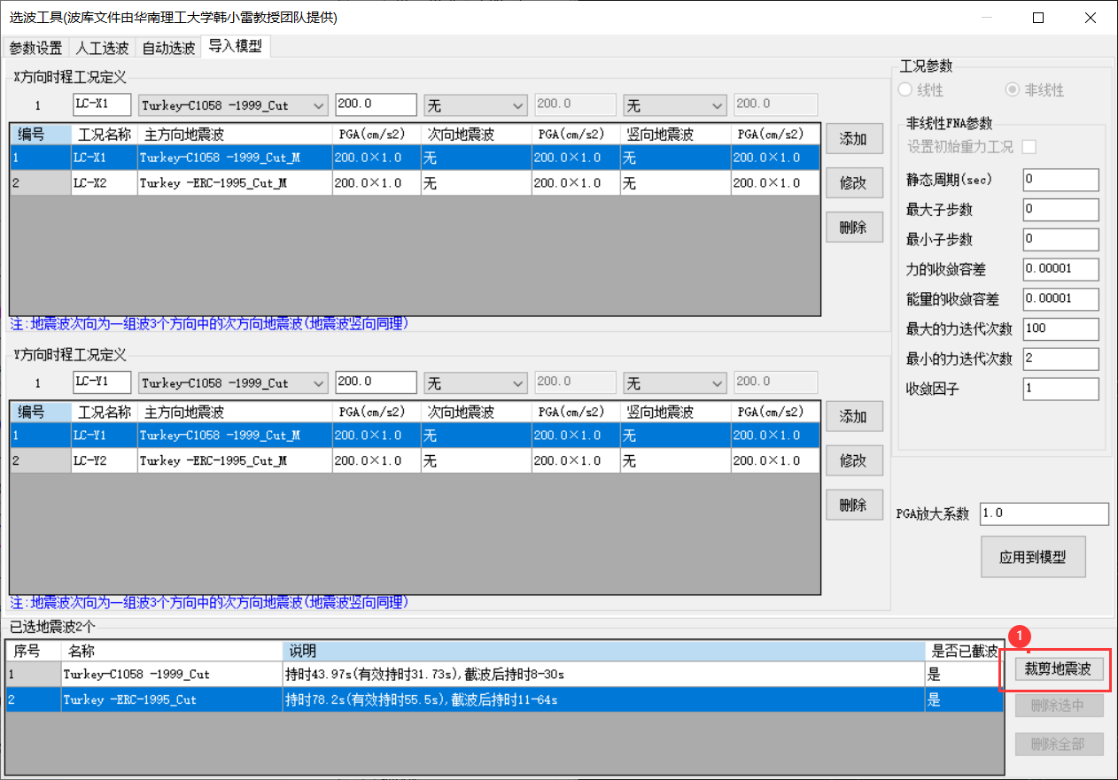Click 应用到模型 button
This screenshot has height=780, width=1118.
point(1032,557)
